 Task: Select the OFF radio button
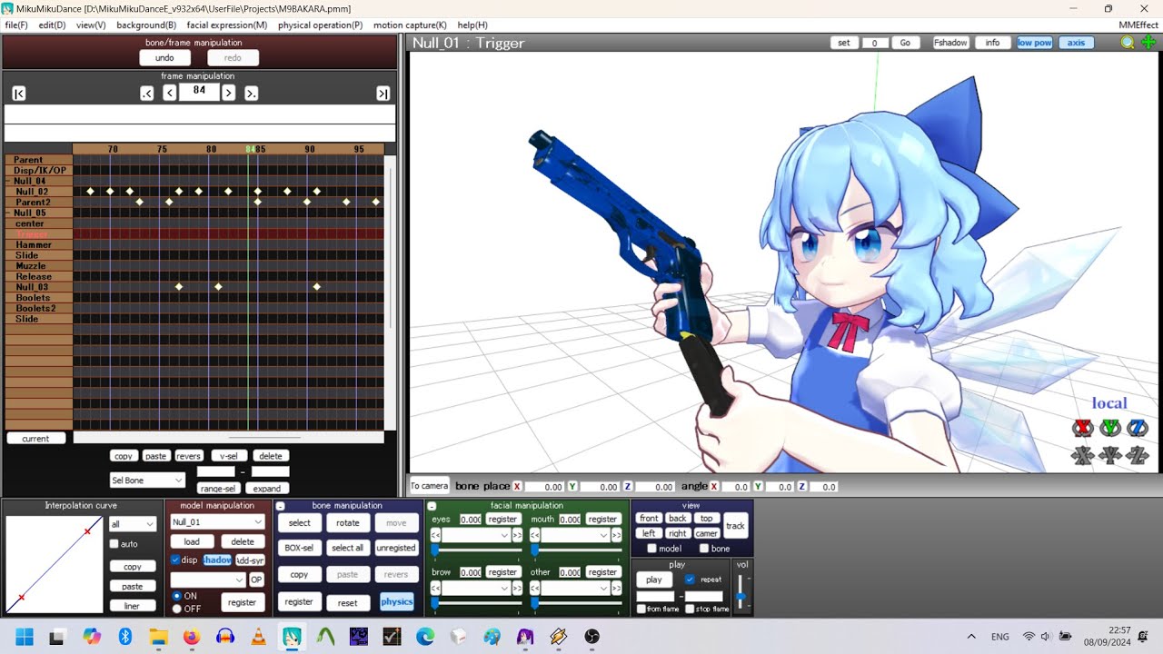(x=177, y=609)
